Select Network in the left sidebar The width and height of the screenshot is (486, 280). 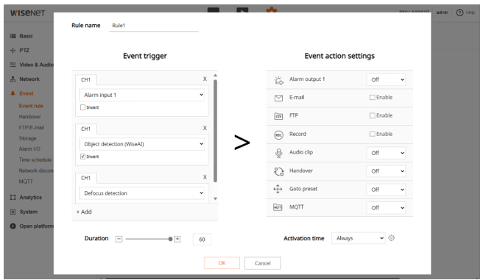pos(29,79)
